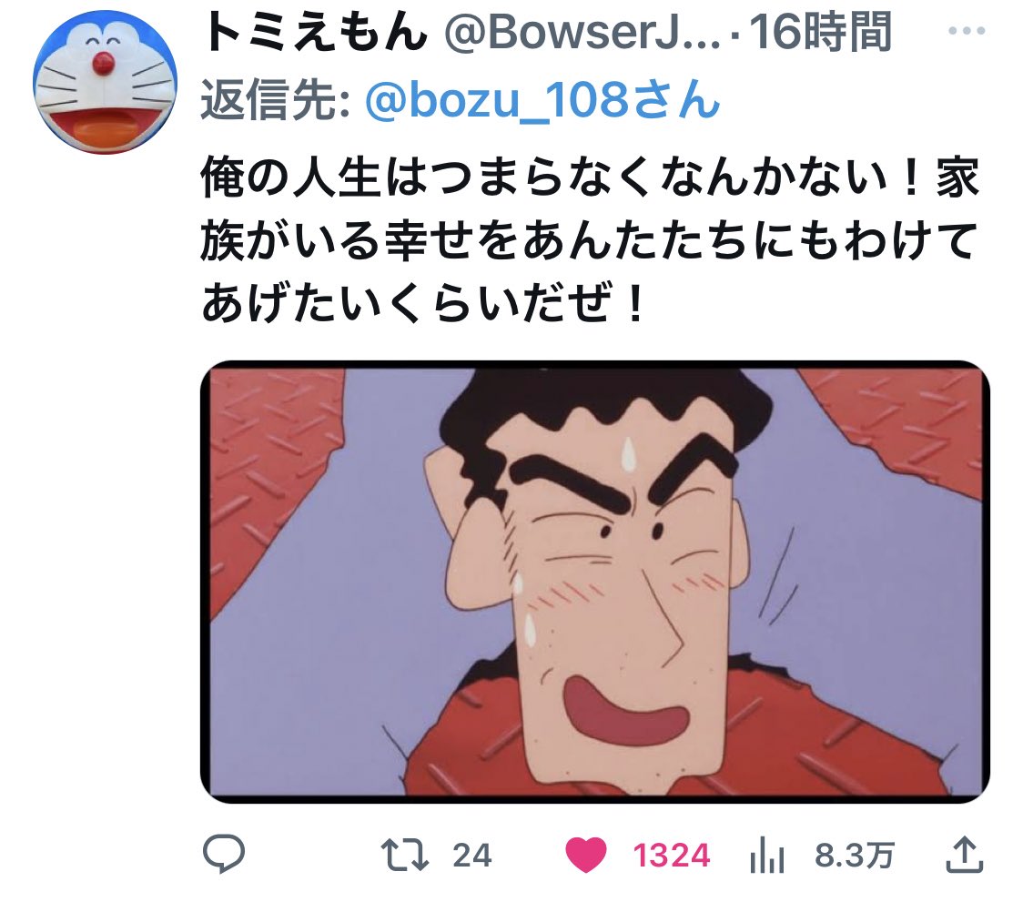
Task: Open @bozu_108 mention link
Action: (x=542, y=100)
